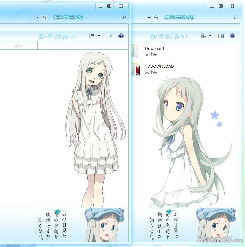
Task: Open the help icon in the left window
Action: [x=121, y=36]
